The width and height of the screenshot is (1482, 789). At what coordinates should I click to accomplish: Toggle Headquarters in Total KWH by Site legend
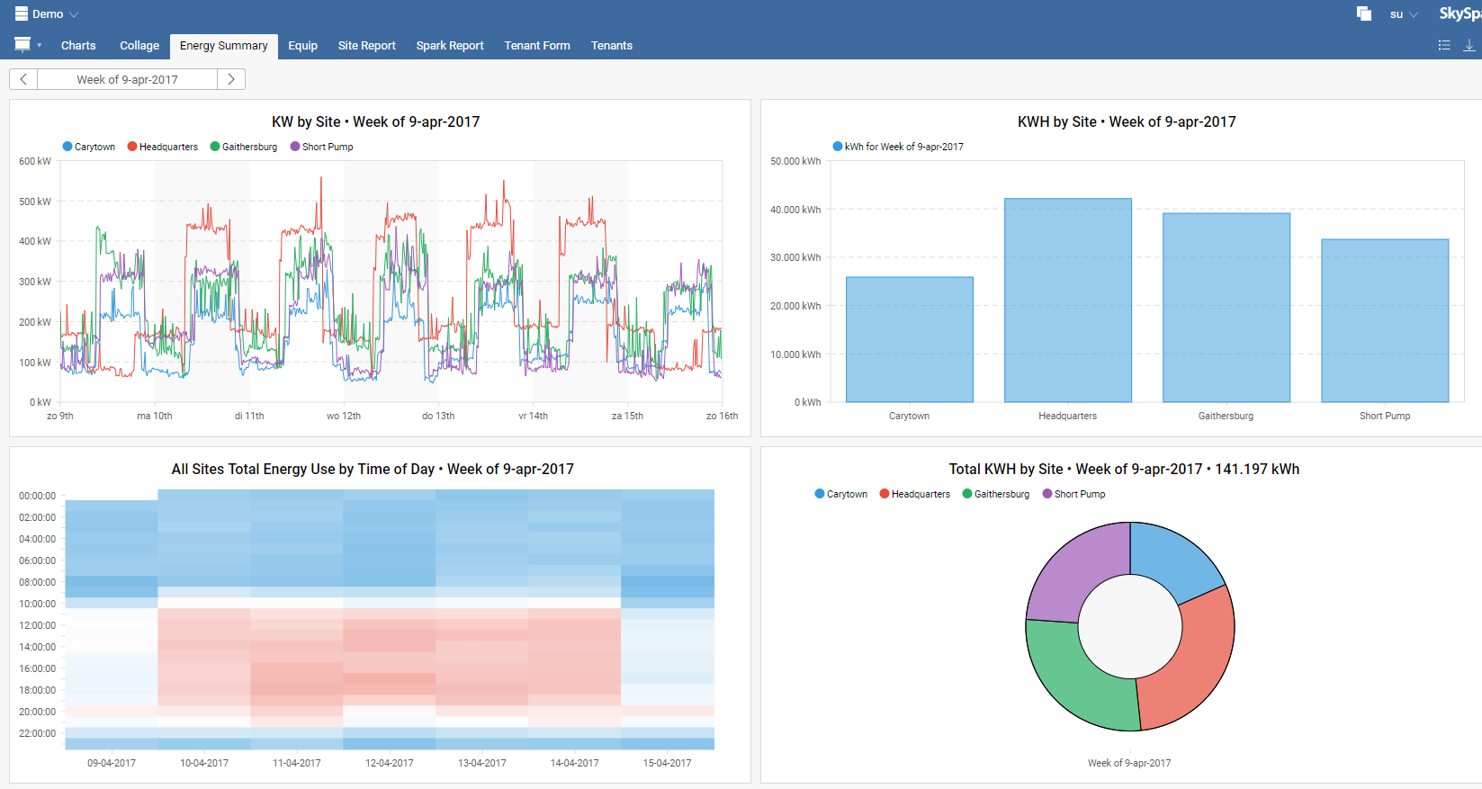[x=915, y=494]
